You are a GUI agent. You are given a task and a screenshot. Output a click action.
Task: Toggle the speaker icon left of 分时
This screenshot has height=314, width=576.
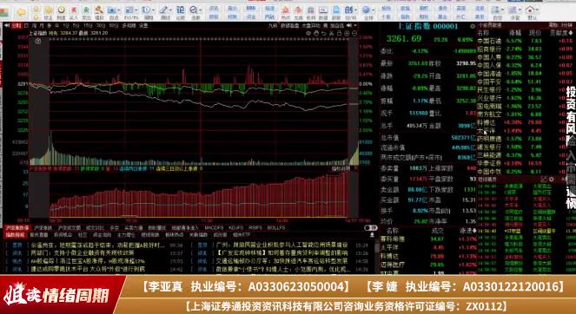click(x=7, y=25)
